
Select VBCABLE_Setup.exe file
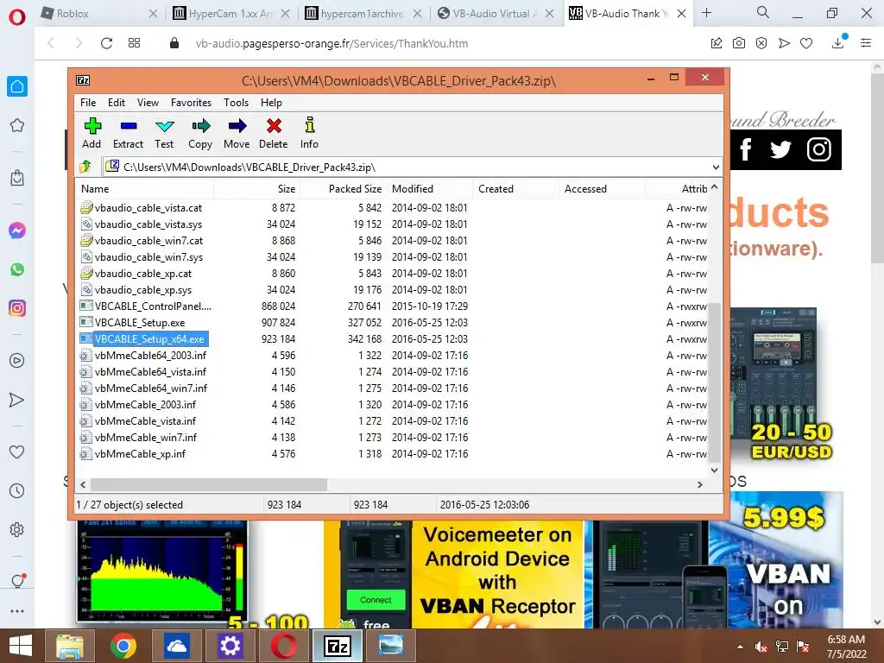(x=140, y=323)
